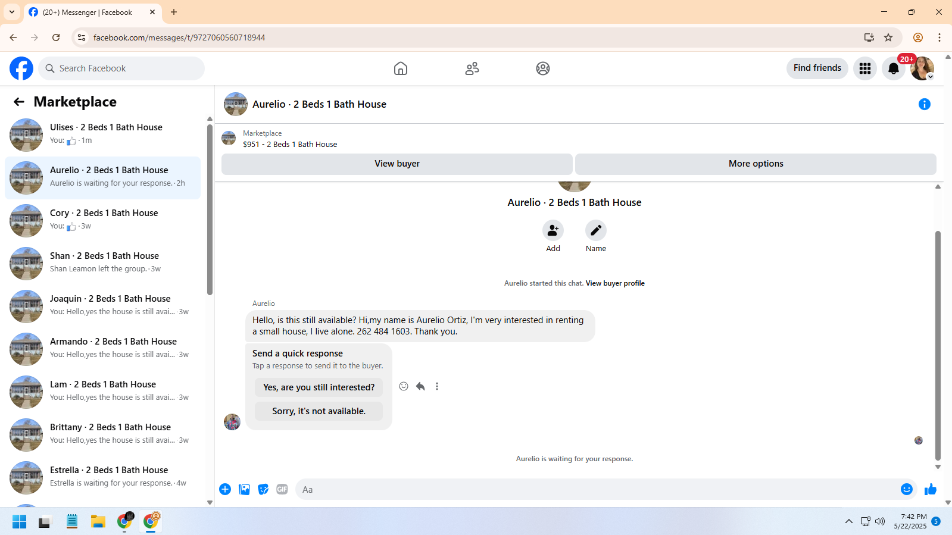Open the notifications bell
The image size is (952, 535).
click(x=894, y=68)
